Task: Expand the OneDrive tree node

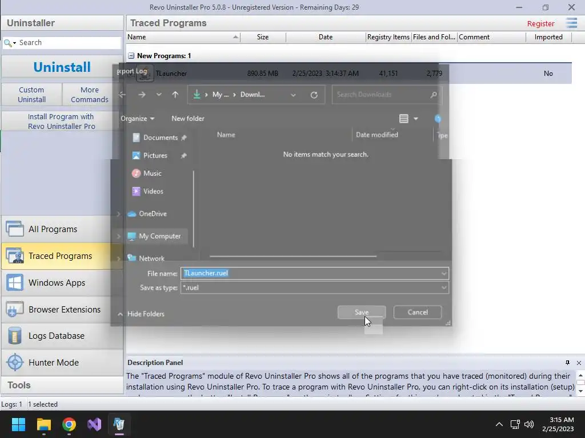Action: [x=119, y=214]
